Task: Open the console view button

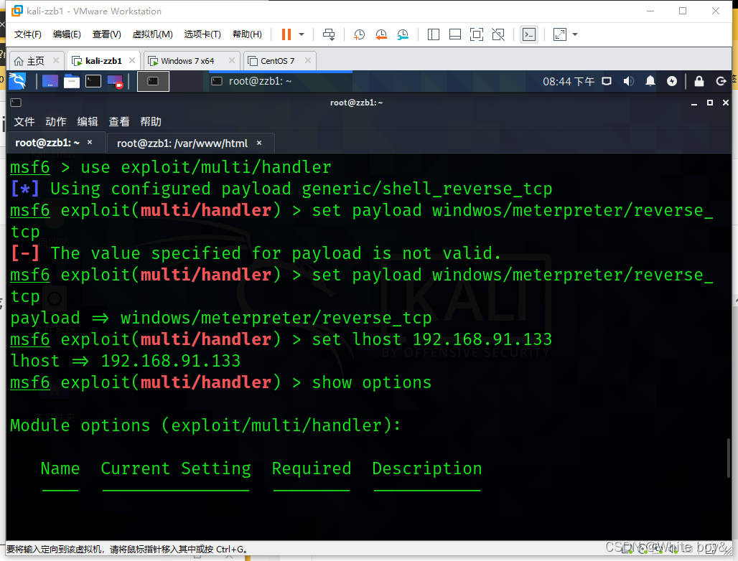Action: (x=529, y=34)
